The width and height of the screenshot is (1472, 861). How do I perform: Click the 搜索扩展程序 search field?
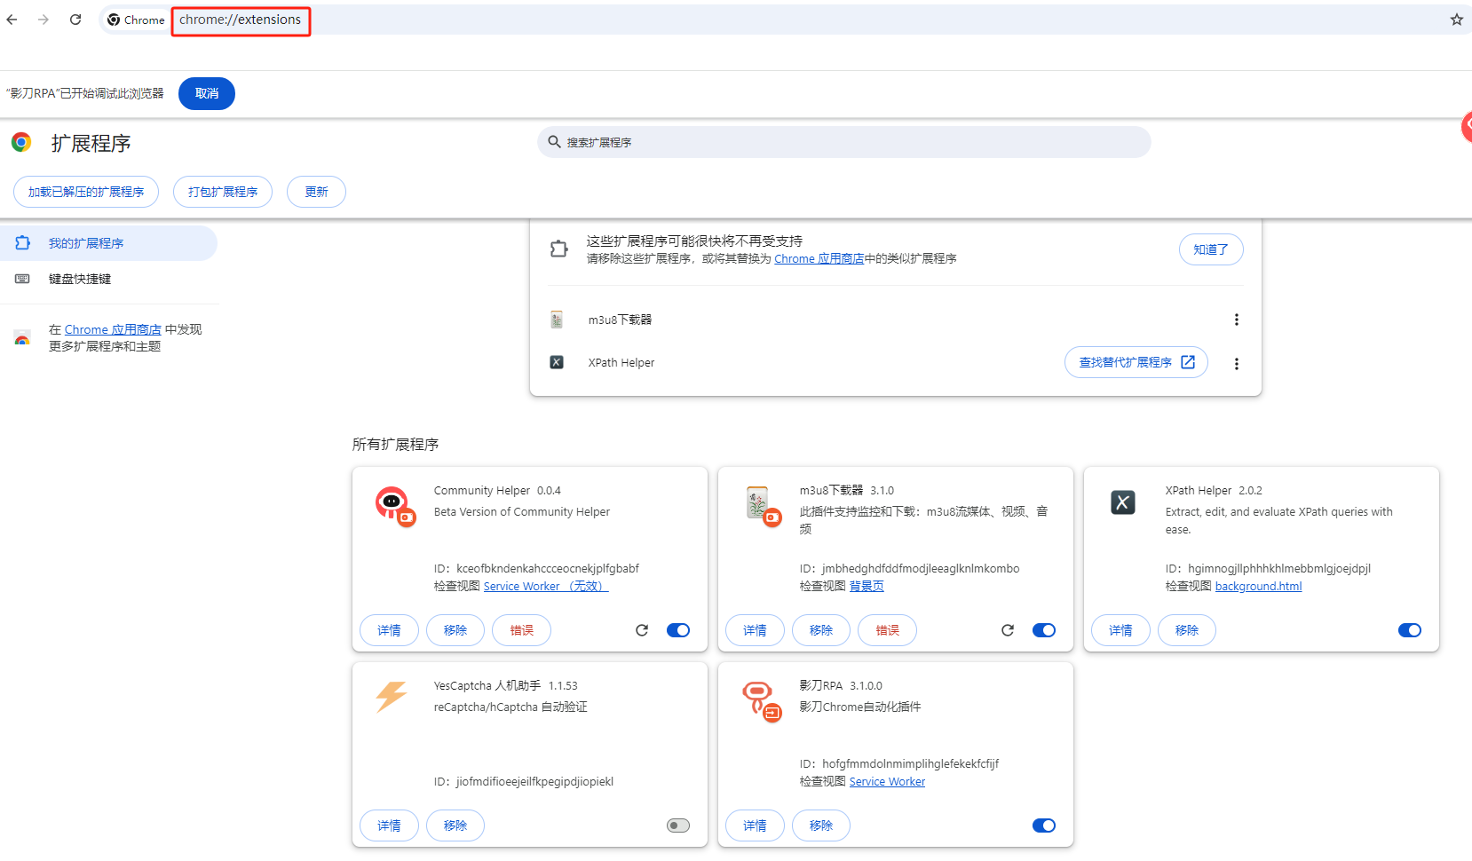[843, 142]
